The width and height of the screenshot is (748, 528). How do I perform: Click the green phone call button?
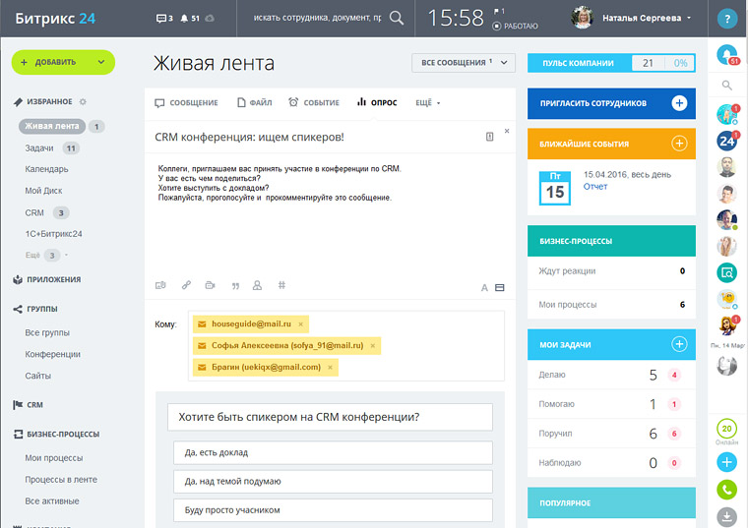click(727, 490)
